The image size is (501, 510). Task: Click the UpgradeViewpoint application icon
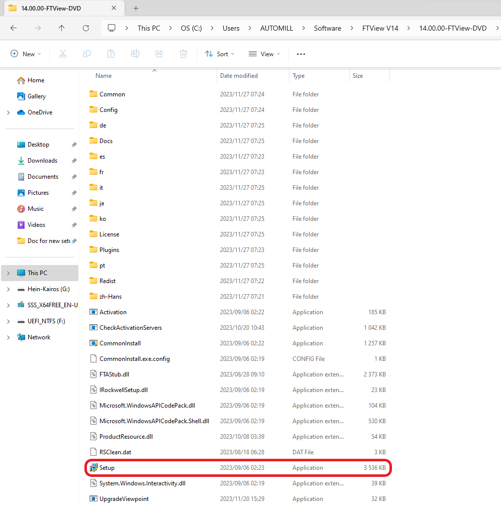click(x=93, y=498)
